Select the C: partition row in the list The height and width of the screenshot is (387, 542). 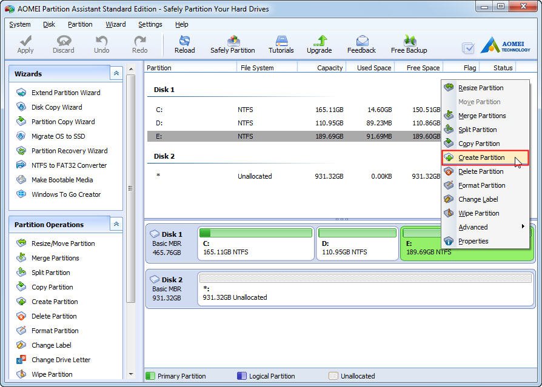[294, 110]
